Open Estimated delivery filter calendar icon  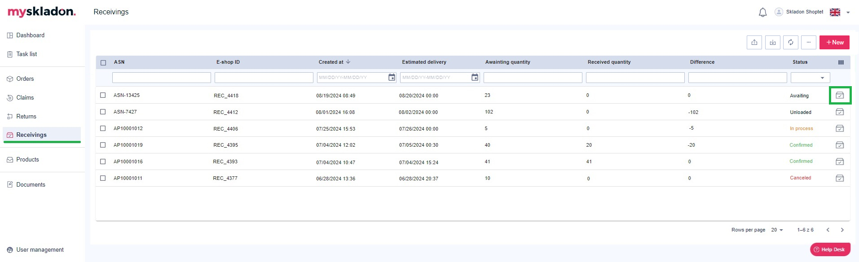[475, 78]
